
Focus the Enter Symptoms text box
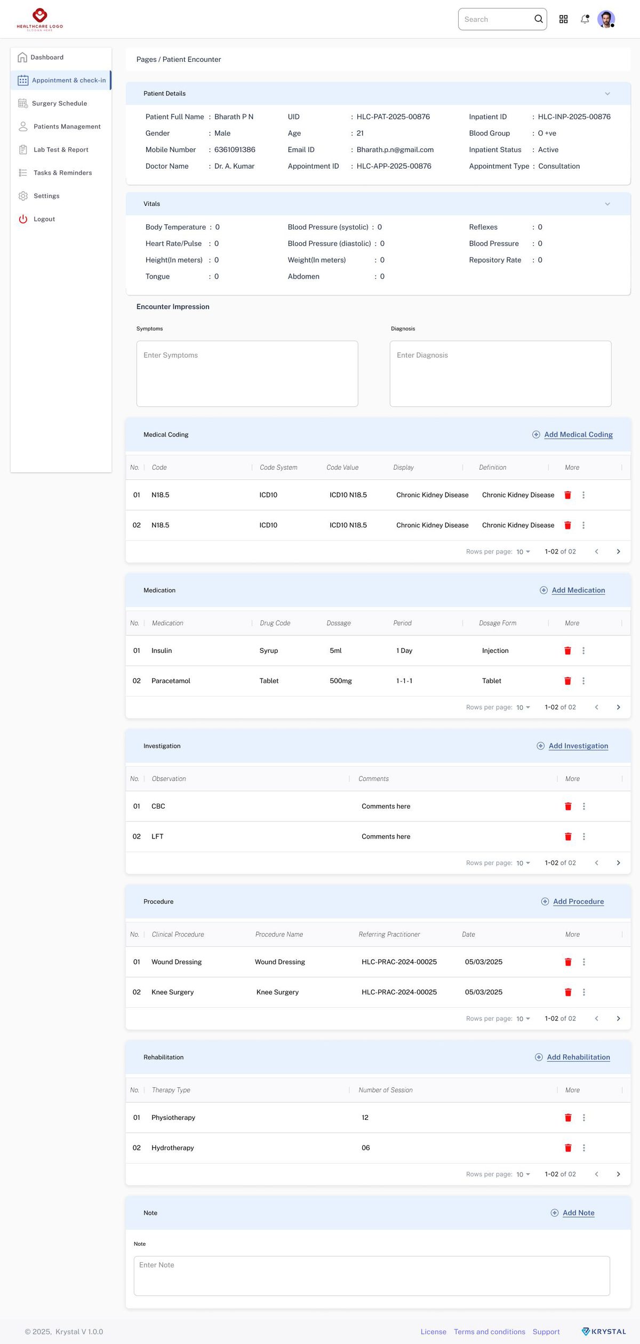(247, 374)
